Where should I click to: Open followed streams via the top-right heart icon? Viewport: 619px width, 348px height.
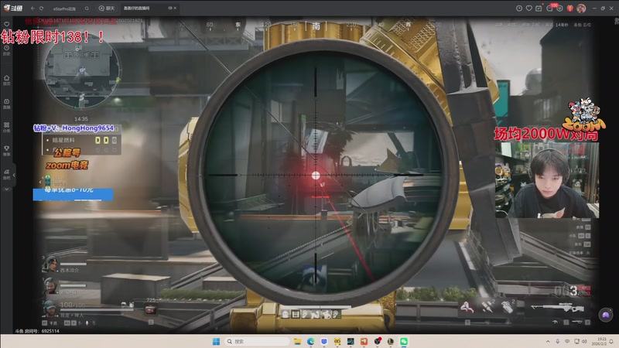(529, 9)
